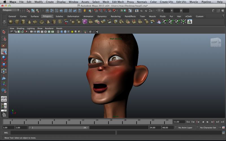The height and width of the screenshot is (141, 226).
Task: Select the polygon sphere shelf icon
Action: (x=11, y=22)
